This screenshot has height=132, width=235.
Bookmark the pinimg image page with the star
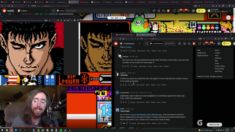tap(50, 21)
